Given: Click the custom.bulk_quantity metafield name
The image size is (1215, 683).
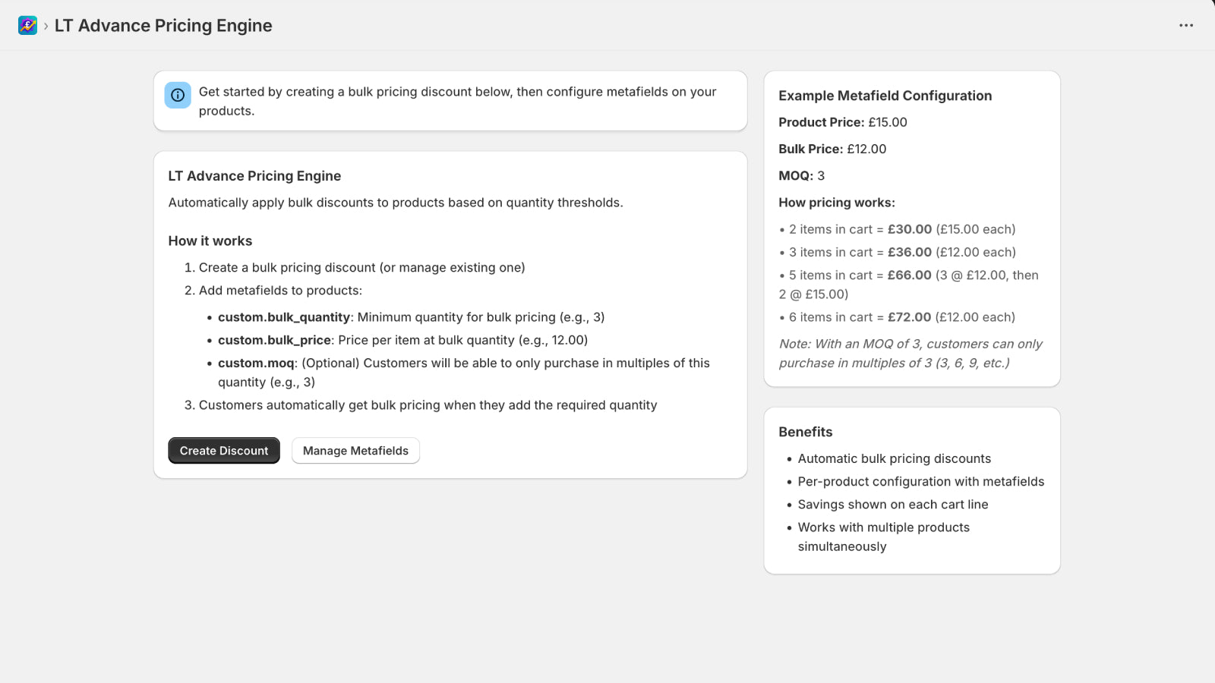Looking at the screenshot, I should coord(284,317).
